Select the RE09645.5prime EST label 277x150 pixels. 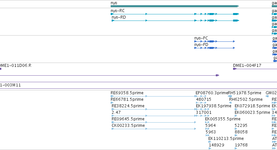point(128,119)
